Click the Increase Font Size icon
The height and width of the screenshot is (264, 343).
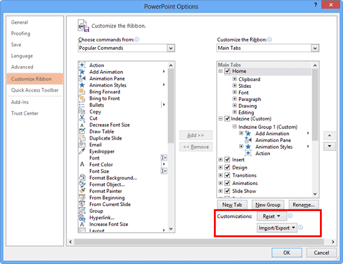tap(82, 224)
